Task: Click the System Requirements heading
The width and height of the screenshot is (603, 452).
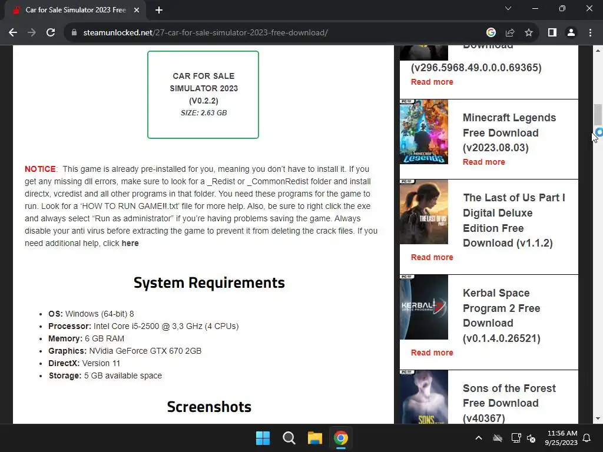Action: coord(209,283)
